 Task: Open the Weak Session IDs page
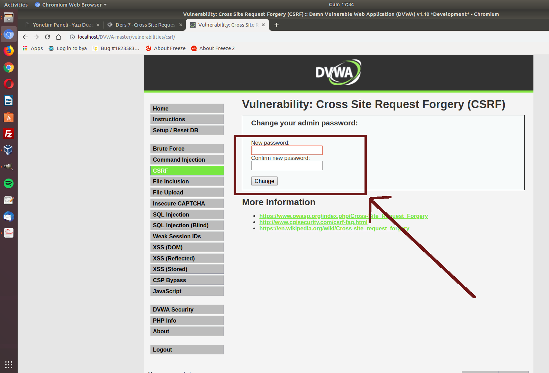pos(187,236)
